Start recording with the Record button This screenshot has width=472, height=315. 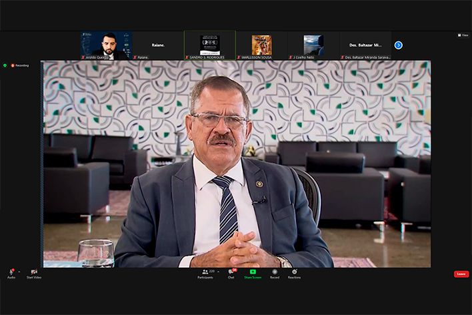tap(275, 274)
